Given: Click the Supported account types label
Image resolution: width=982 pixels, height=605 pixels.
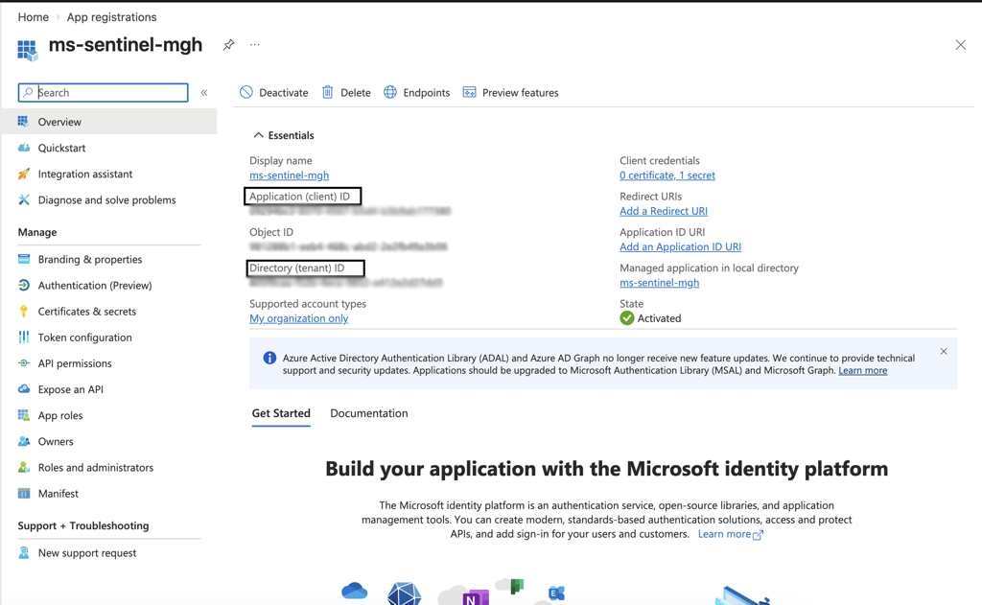Looking at the screenshot, I should (308, 304).
